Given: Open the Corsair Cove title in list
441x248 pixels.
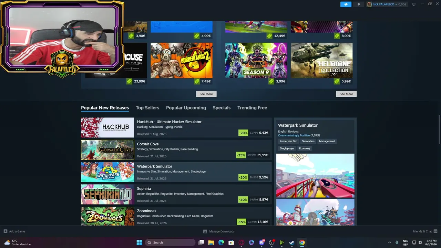Looking at the screenshot, I should click(148, 144).
